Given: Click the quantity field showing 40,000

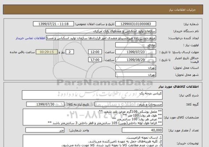Looking at the screenshot, I should coord(142,130).
